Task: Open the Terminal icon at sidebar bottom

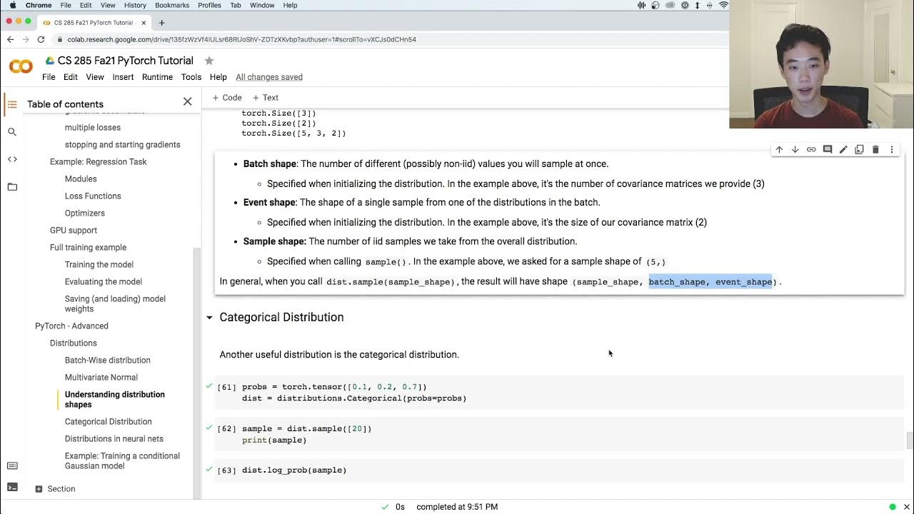Action: click(x=12, y=488)
